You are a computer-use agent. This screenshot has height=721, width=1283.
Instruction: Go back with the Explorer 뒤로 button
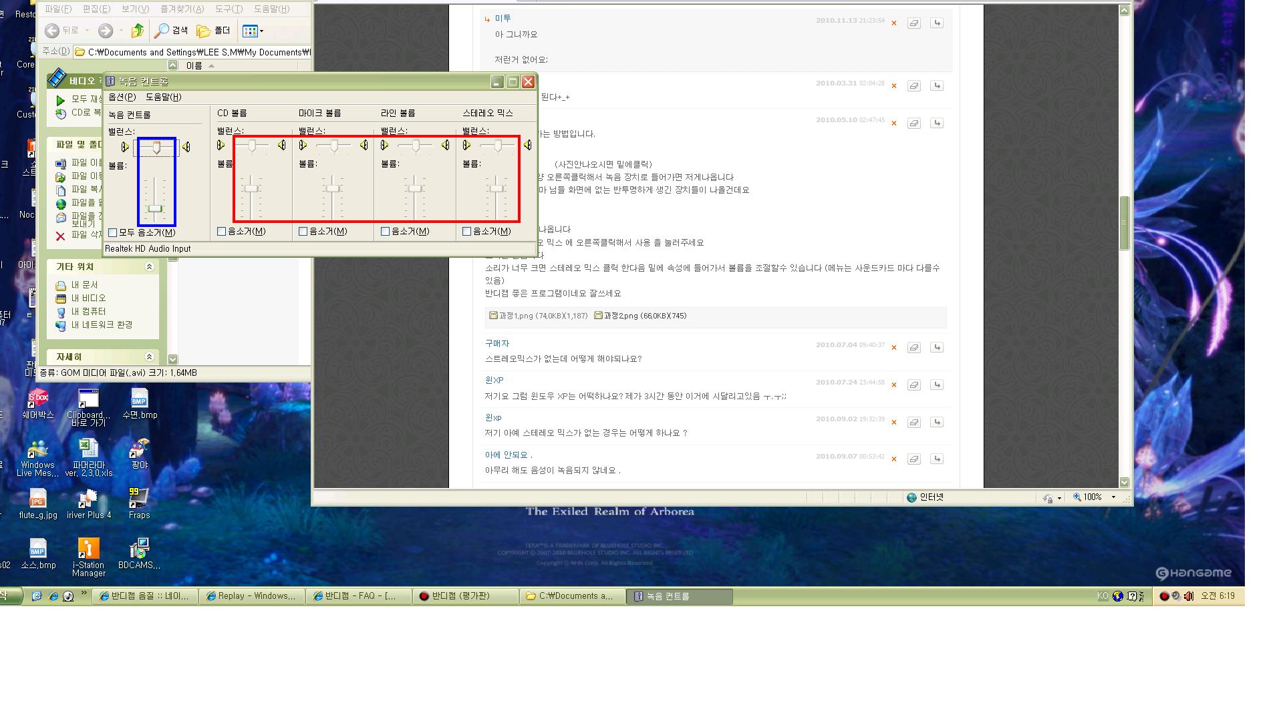point(62,31)
